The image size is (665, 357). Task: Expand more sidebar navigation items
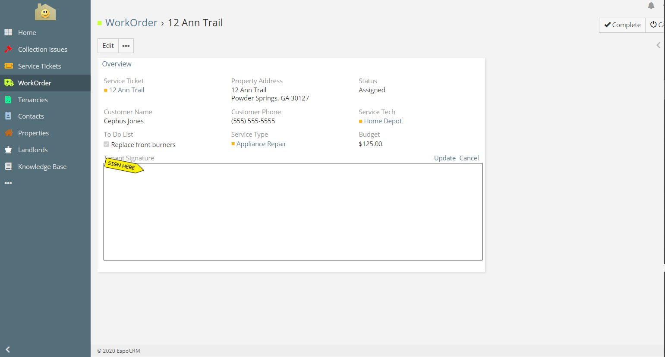pyautogui.click(x=8, y=183)
